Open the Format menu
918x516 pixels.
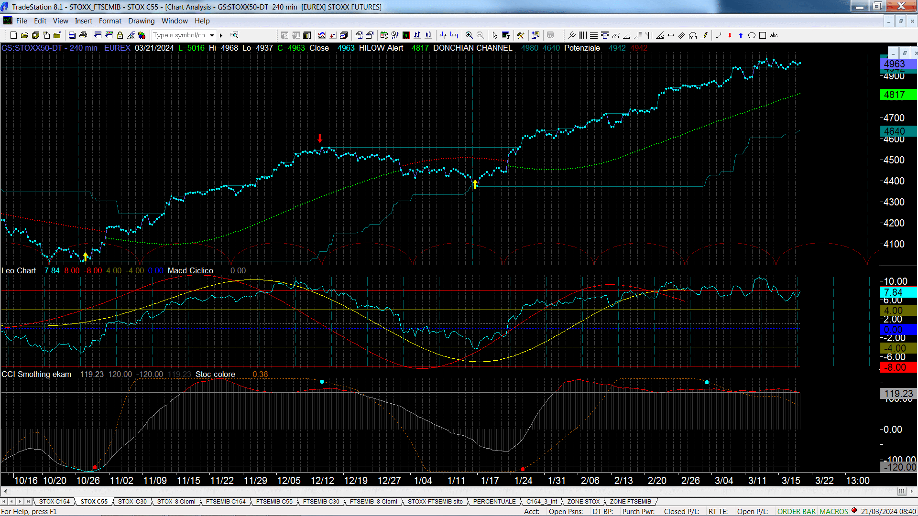click(110, 21)
